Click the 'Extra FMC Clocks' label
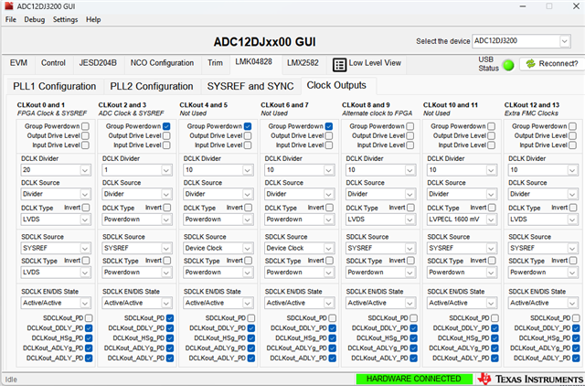585x386 pixels. coord(531,113)
